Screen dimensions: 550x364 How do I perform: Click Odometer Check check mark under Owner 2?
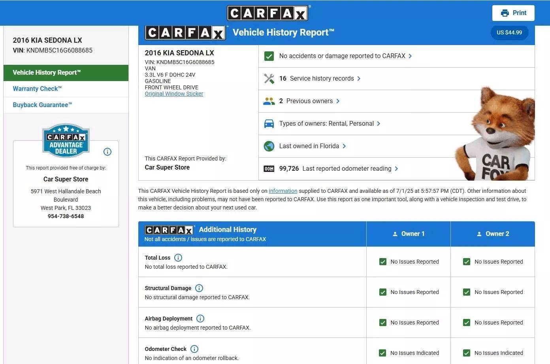[467, 353]
